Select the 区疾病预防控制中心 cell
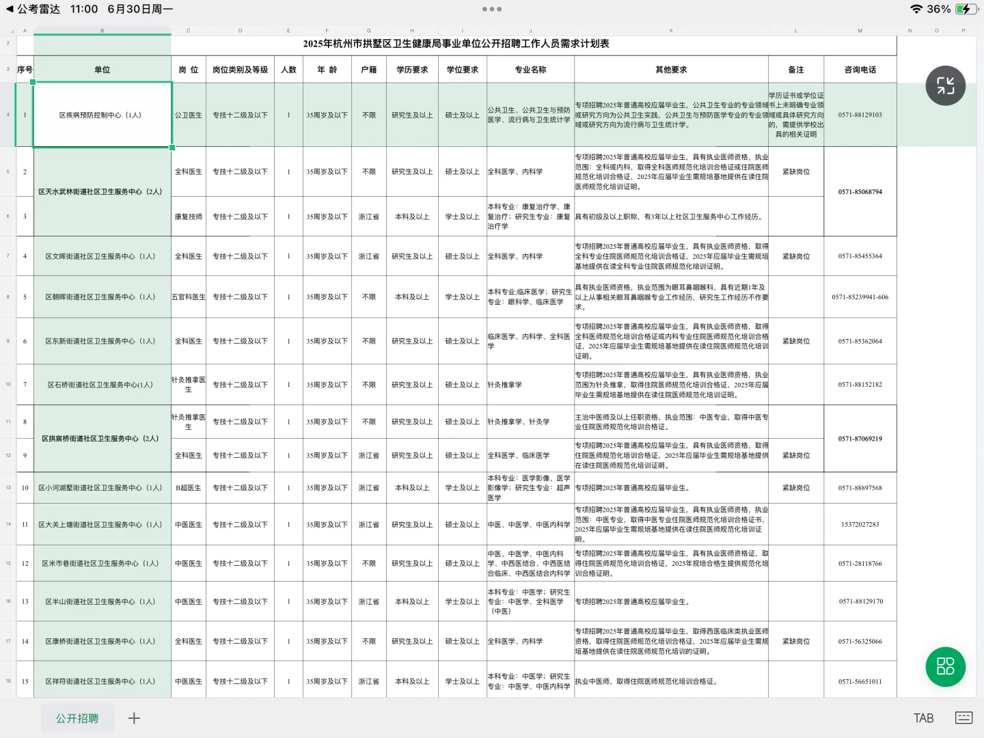The image size is (984, 738). [102, 115]
